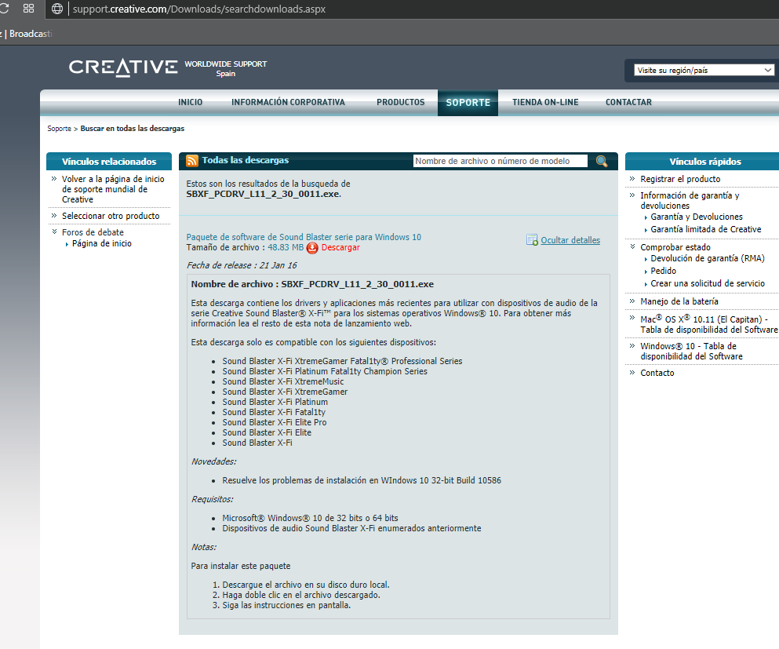Open the PRODUCTOS menu
Image resolution: width=779 pixels, height=649 pixels.
coord(400,102)
